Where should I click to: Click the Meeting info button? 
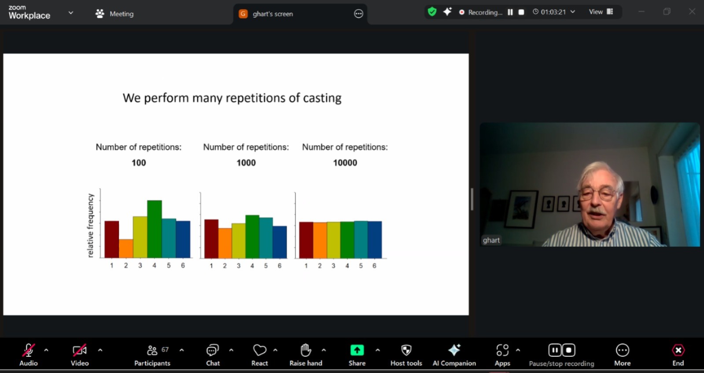115,14
